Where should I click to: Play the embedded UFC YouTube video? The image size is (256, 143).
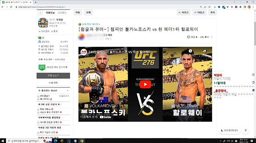pos(145,84)
